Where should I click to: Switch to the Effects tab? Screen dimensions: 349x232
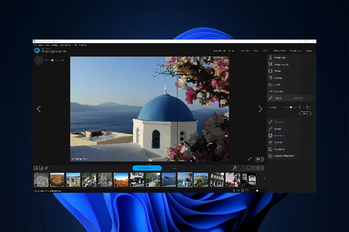coord(266,51)
